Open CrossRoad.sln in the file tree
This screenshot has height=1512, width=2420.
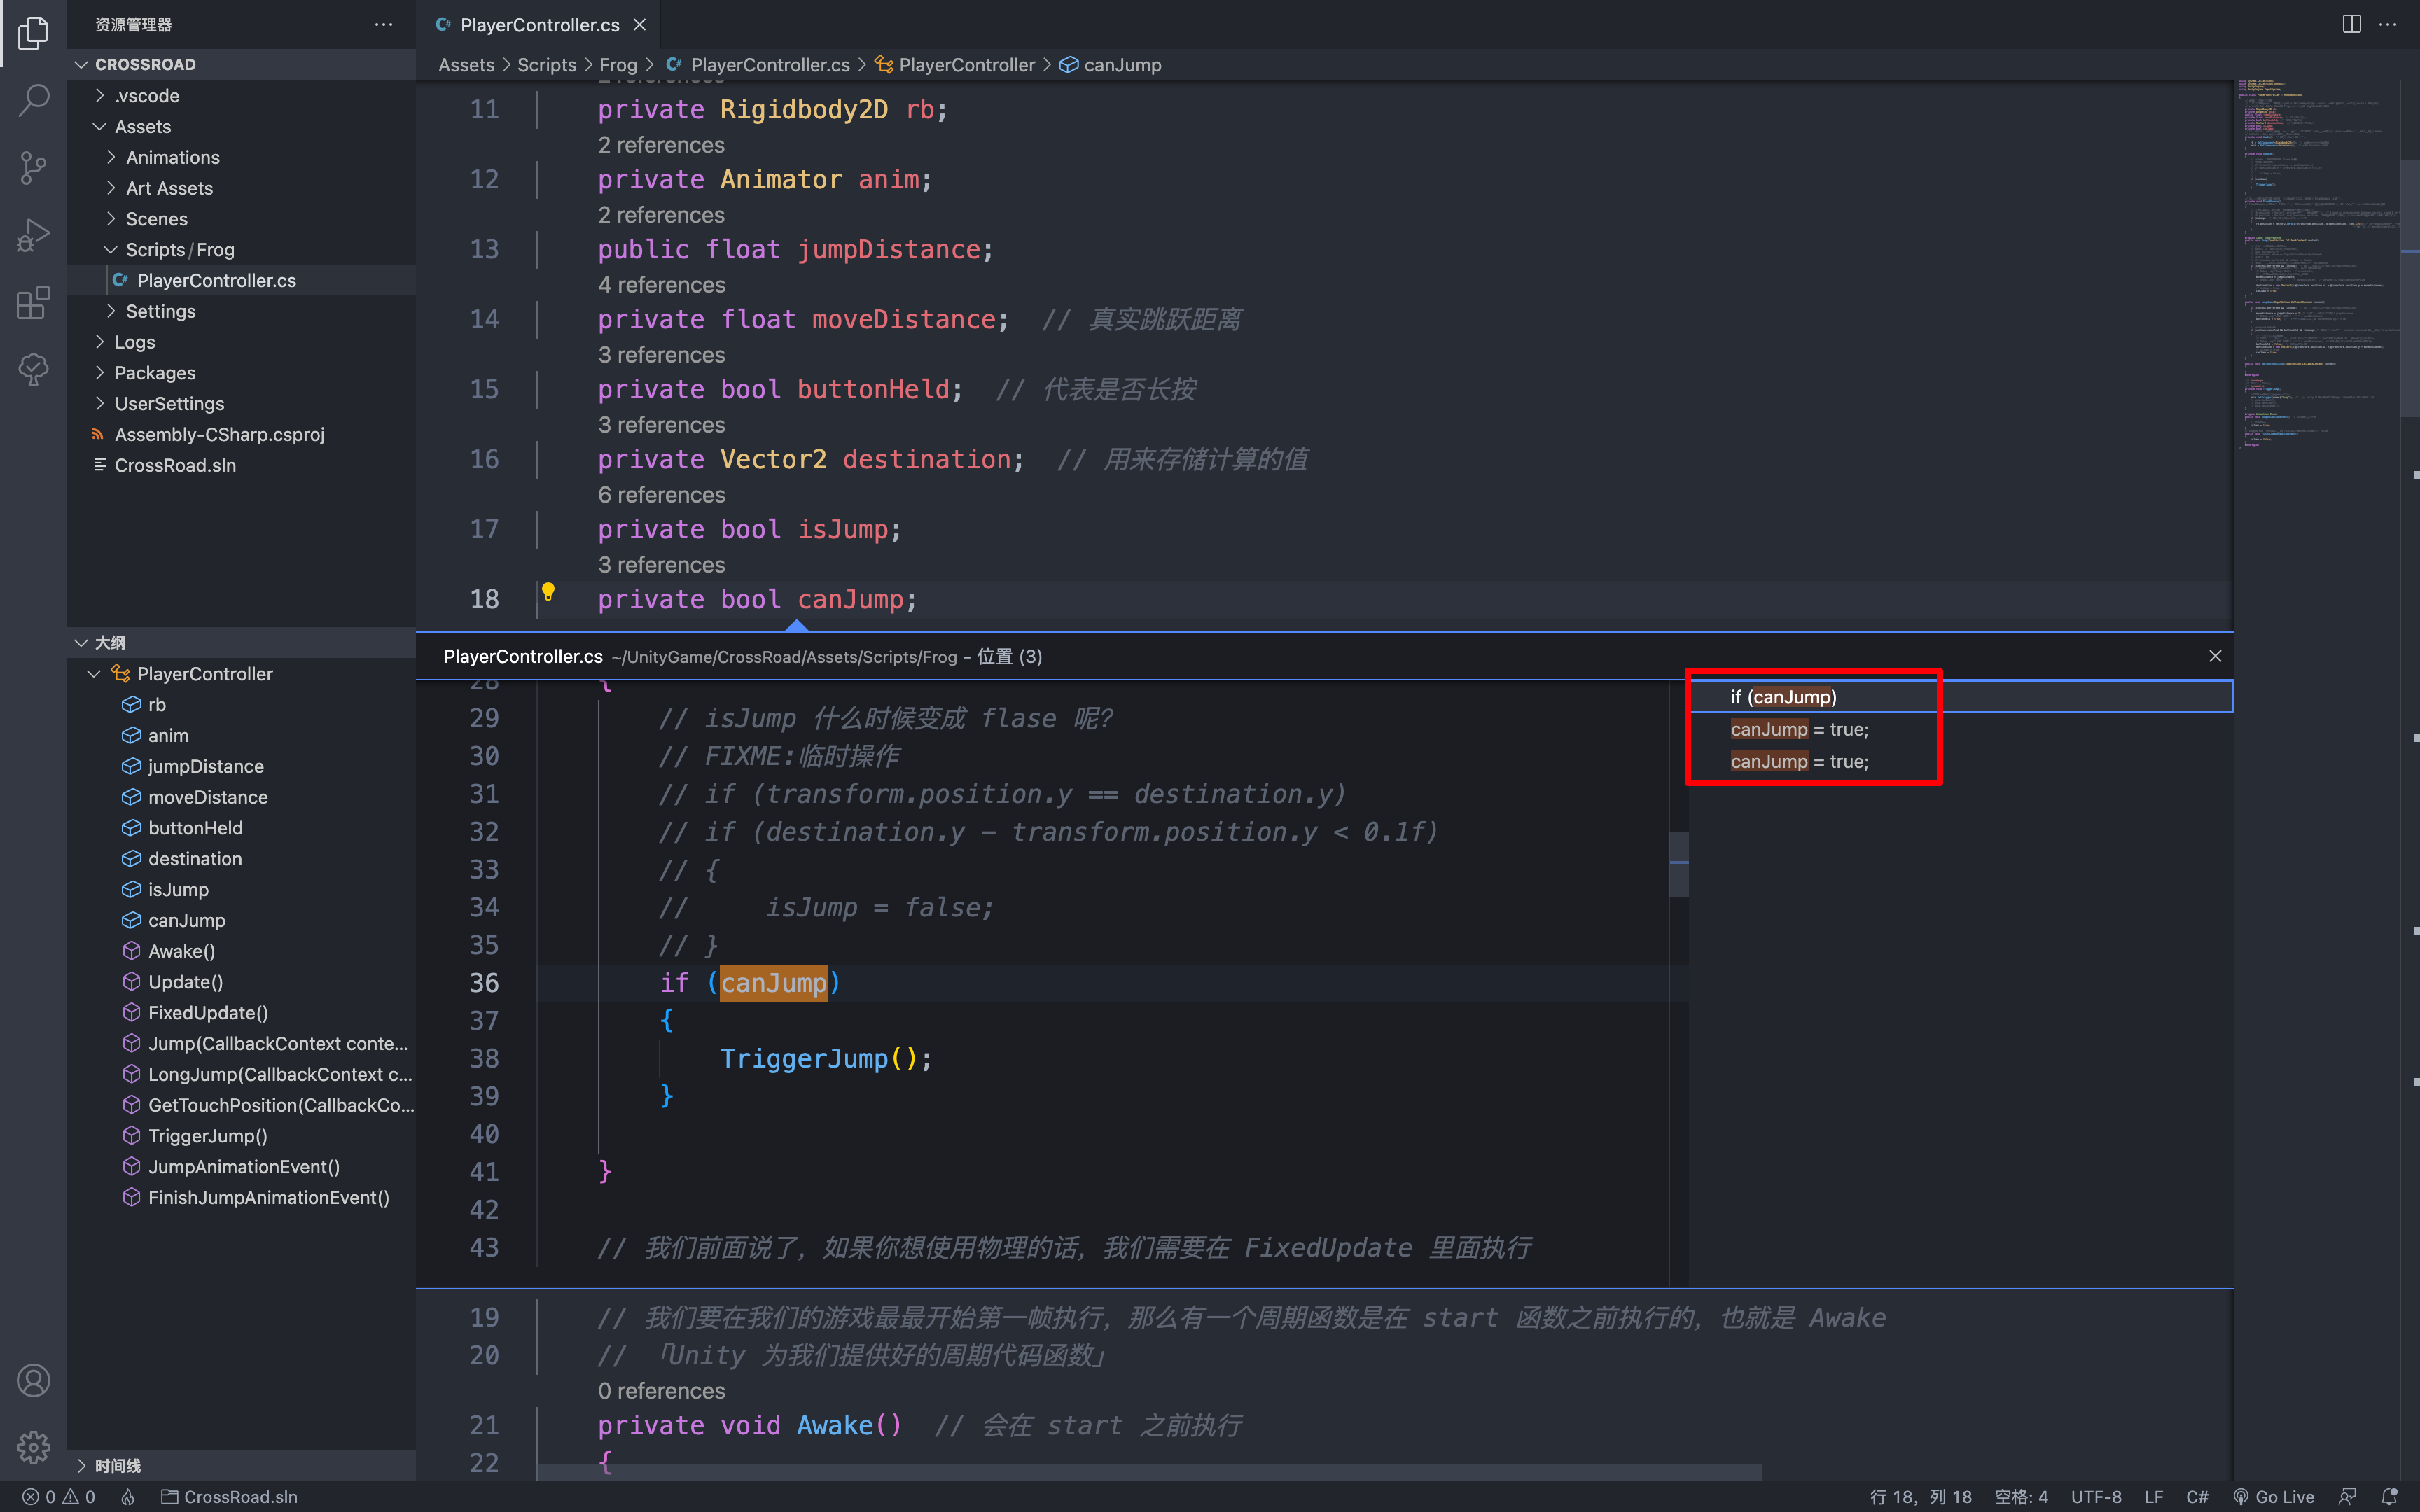click(241, 465)
